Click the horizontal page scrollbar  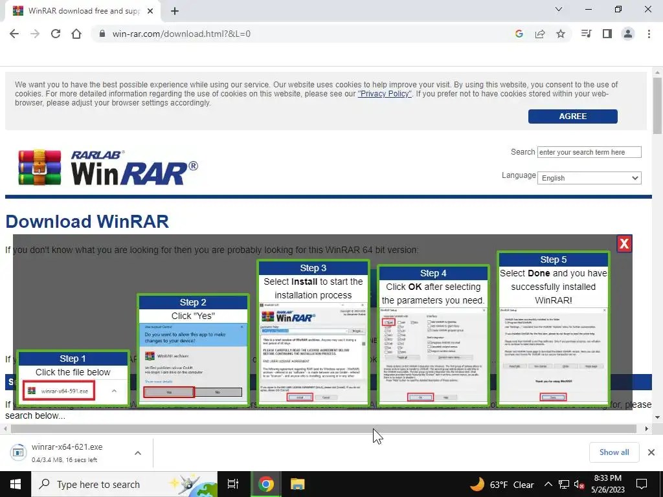[x=324, y=428]
